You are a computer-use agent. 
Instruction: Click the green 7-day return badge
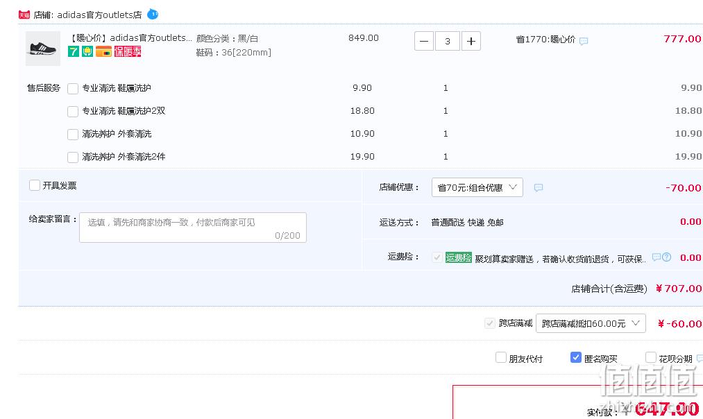pos(73,51)
